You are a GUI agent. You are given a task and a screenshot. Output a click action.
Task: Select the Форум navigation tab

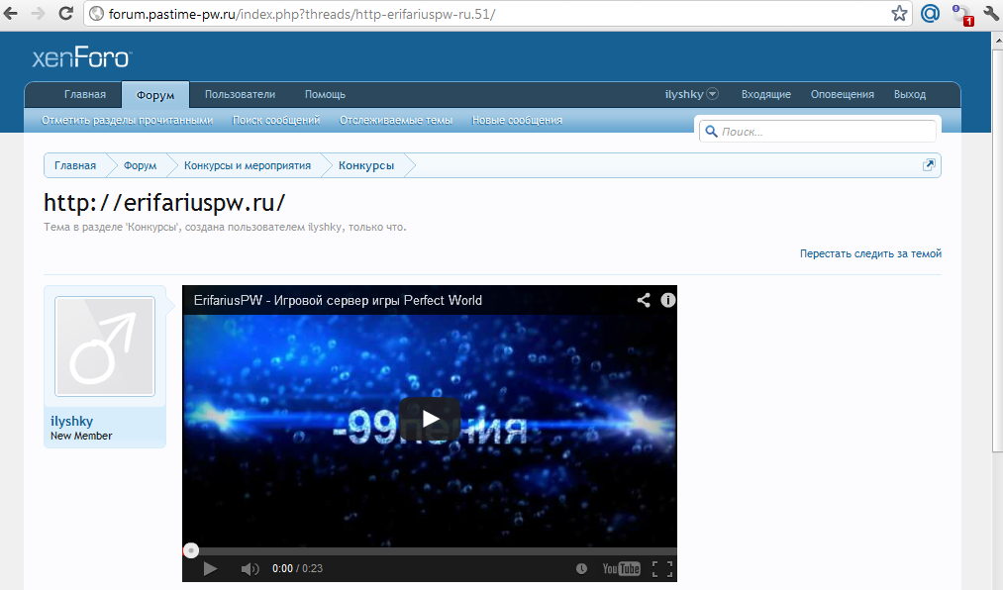tap(155, 95)
